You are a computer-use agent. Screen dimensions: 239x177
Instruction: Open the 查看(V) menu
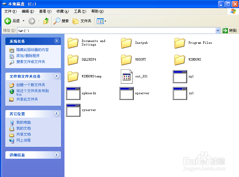click(45, 11)
